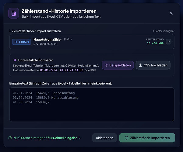Select the Hauptstromzähler meter name
Screen dimensions: 183x152
(x=48, y=40)
